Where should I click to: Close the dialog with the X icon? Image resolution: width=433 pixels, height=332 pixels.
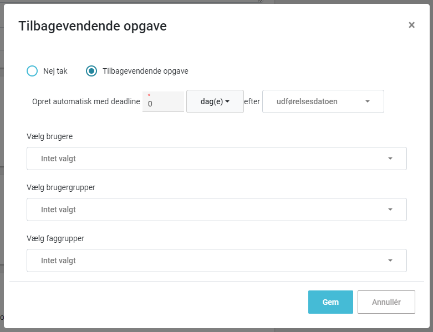[x=411, y=25]
